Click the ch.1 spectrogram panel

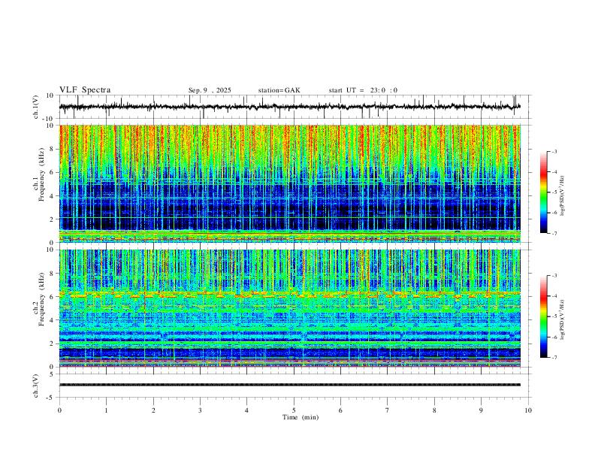(290, 183)
